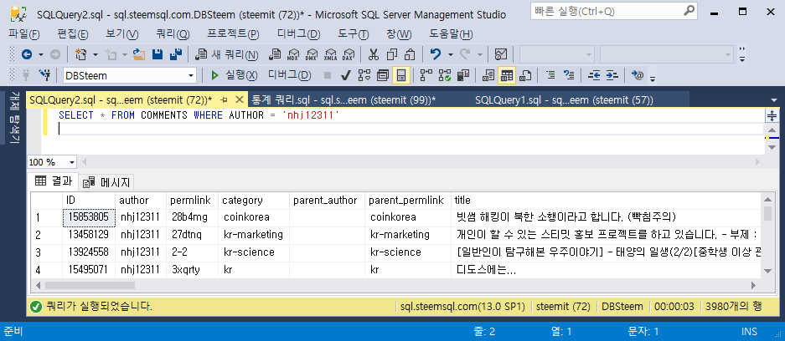Click the copy icon
Viewport: 785px width, 341px height.
point(392,54)
